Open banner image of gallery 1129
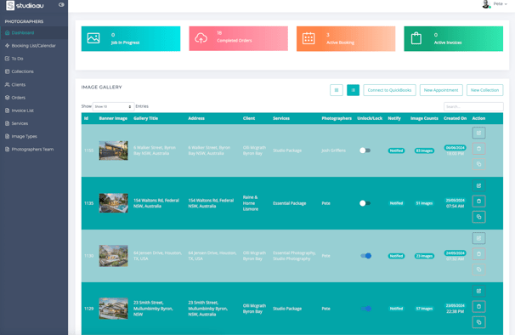 point(114,309)
